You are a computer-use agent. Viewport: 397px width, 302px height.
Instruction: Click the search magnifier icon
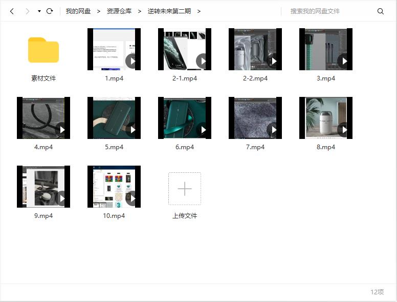click(x=380, y=11)
